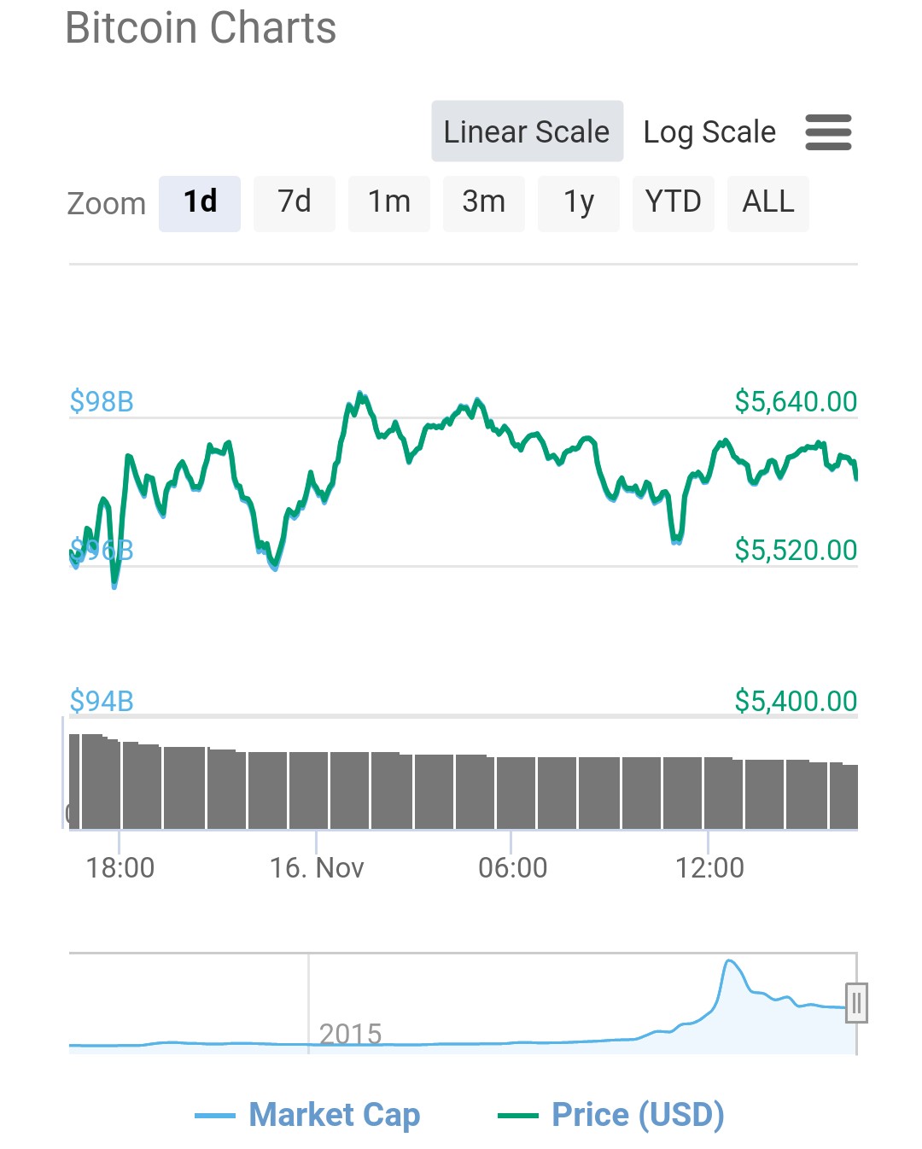Choose the 1y zoom option
Viewport: 922px width, 1149px height.
(578, 202)
